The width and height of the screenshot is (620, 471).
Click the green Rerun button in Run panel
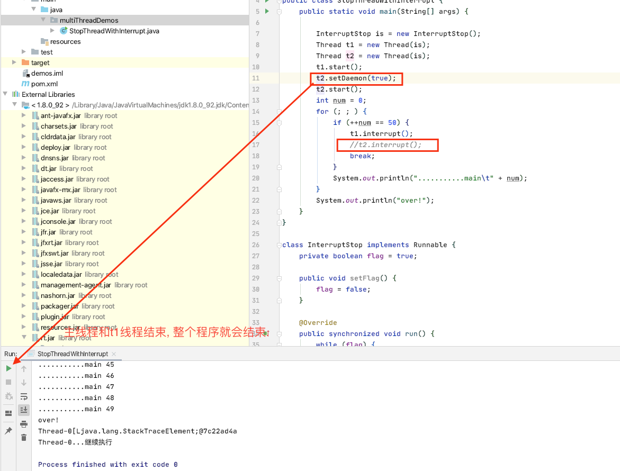coord(8,368)
